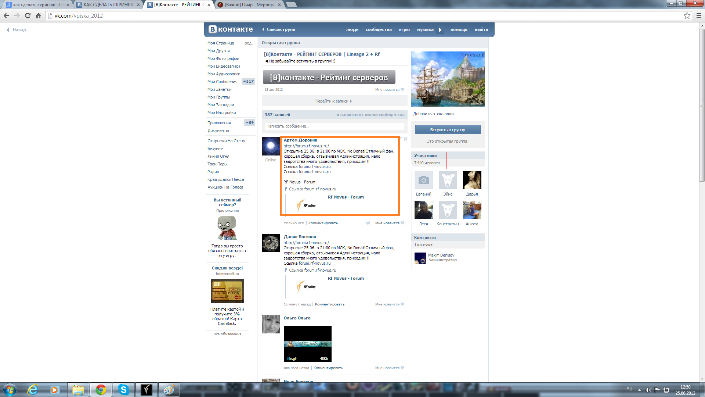The width and height of the screenshot is (705, 397).
Task: Click the +69 applications counter
Action: pyautogui.click(x=250, y=123)
